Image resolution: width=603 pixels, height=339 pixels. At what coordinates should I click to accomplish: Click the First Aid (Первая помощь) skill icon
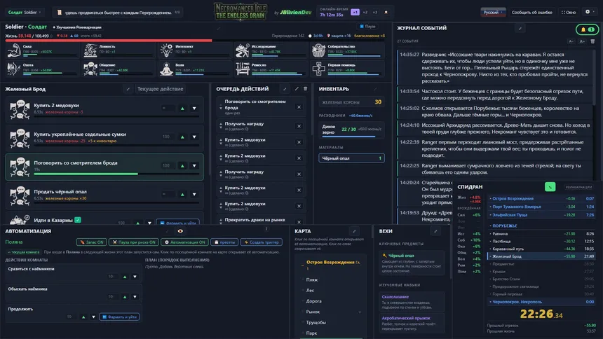click(x=318, y=69)
